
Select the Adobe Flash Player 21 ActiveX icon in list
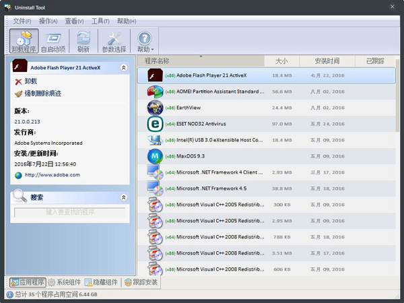155,75
